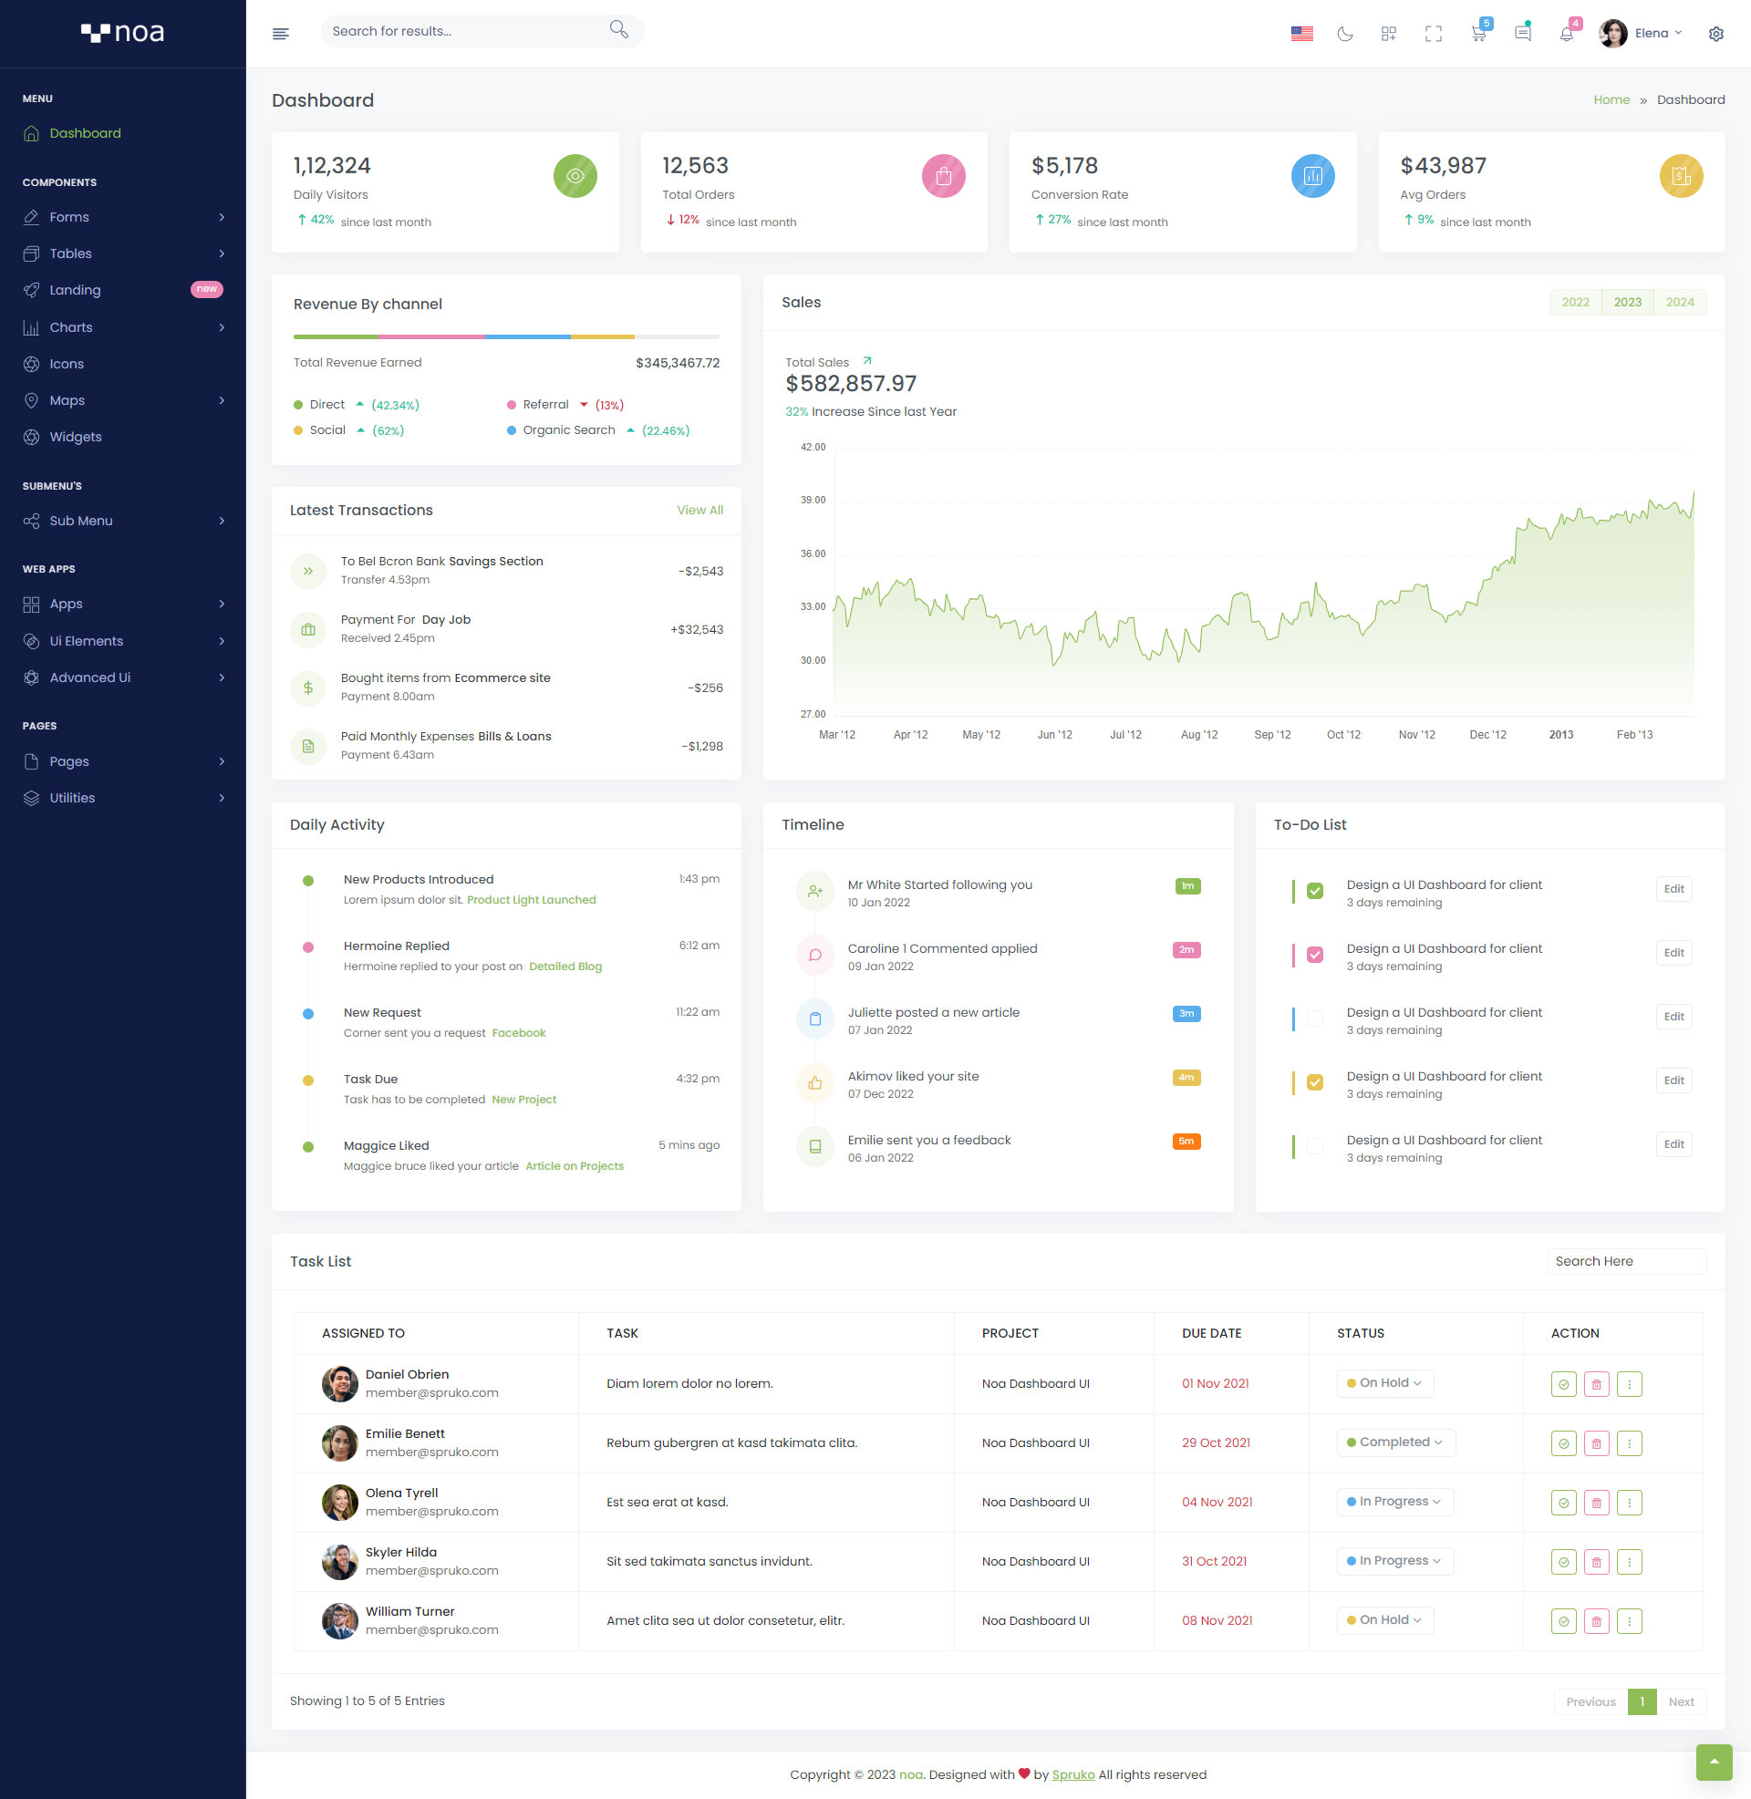Change language via US flag icon

1301,34
